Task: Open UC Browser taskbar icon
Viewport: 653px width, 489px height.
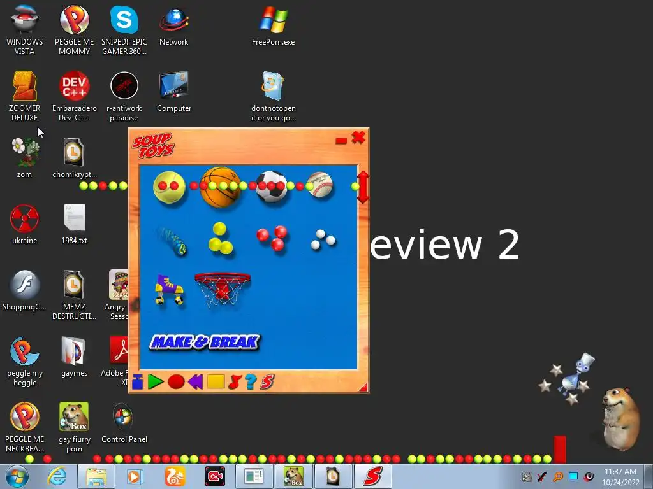Action: click(175, 476)
